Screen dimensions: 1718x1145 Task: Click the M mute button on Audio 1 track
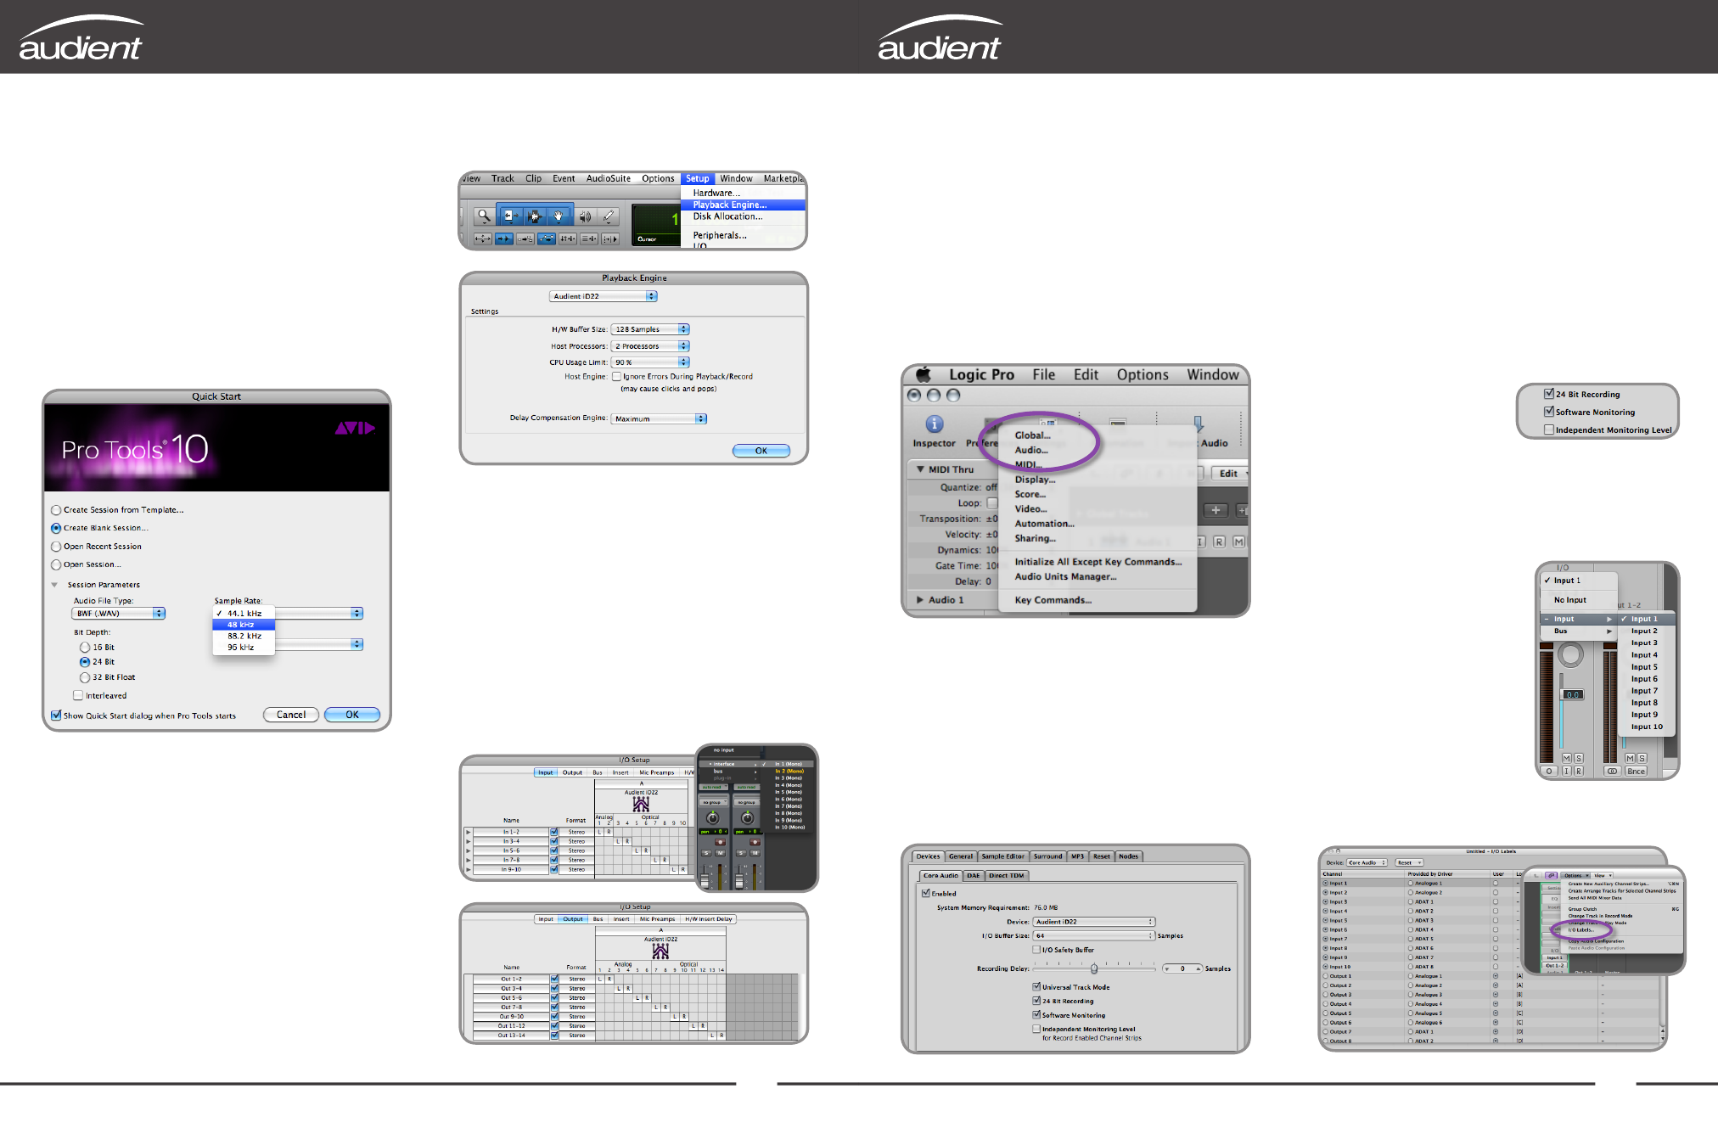pyautogui.click(x=1238, y=542)
